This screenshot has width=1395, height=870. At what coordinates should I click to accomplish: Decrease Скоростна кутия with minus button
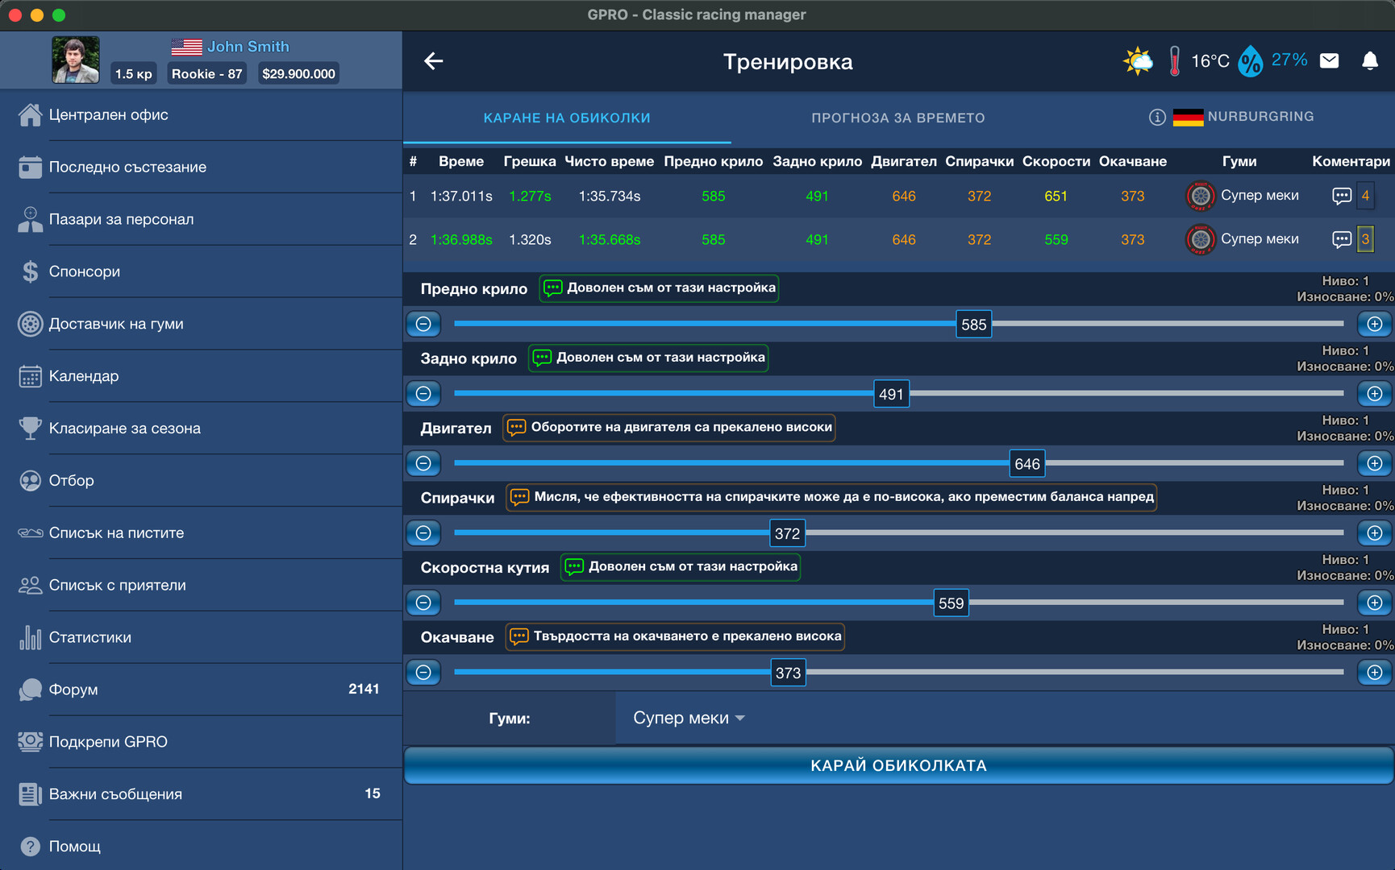click(x=423, y=603)
